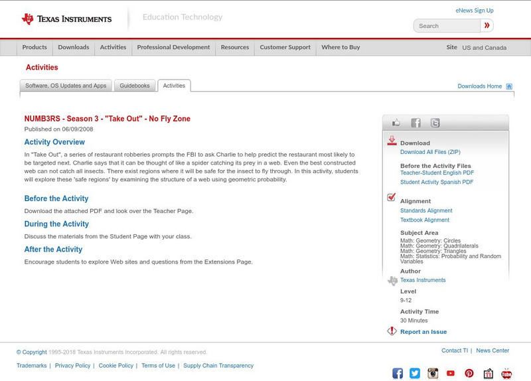Image resolution: width=531 pixels, height=381 pixels.
Task: Click the Texas Instruments logo
Action: (x=66, y=19)
